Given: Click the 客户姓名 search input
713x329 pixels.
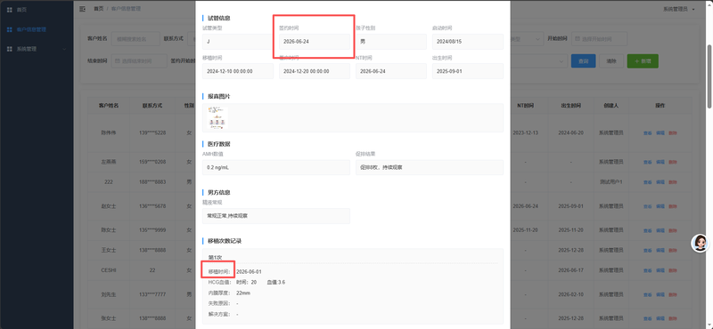Looking at the screenshot, I should point(135,39).
